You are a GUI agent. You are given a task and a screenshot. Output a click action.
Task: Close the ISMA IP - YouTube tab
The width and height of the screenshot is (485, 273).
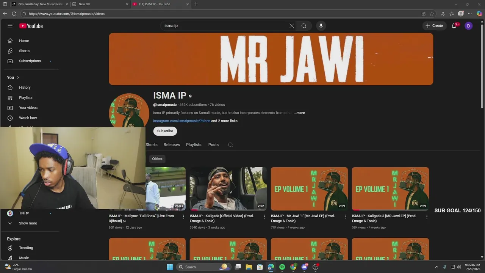tap(187, 4)
